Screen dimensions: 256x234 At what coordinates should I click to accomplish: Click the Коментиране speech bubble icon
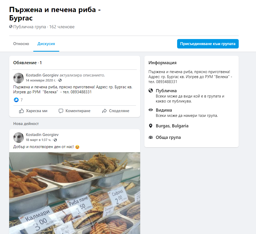[x=61, y=111]
